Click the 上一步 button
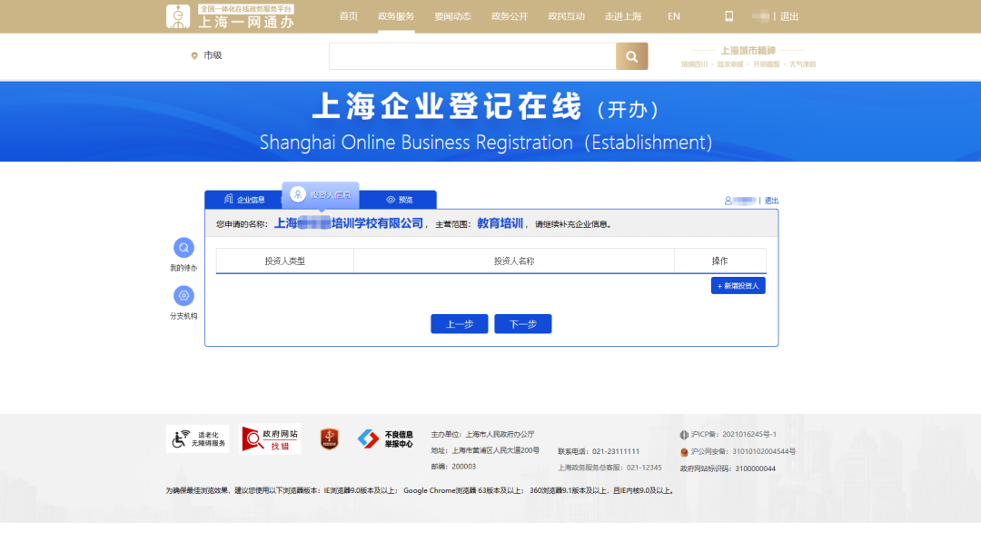 (x=459, y=323)
